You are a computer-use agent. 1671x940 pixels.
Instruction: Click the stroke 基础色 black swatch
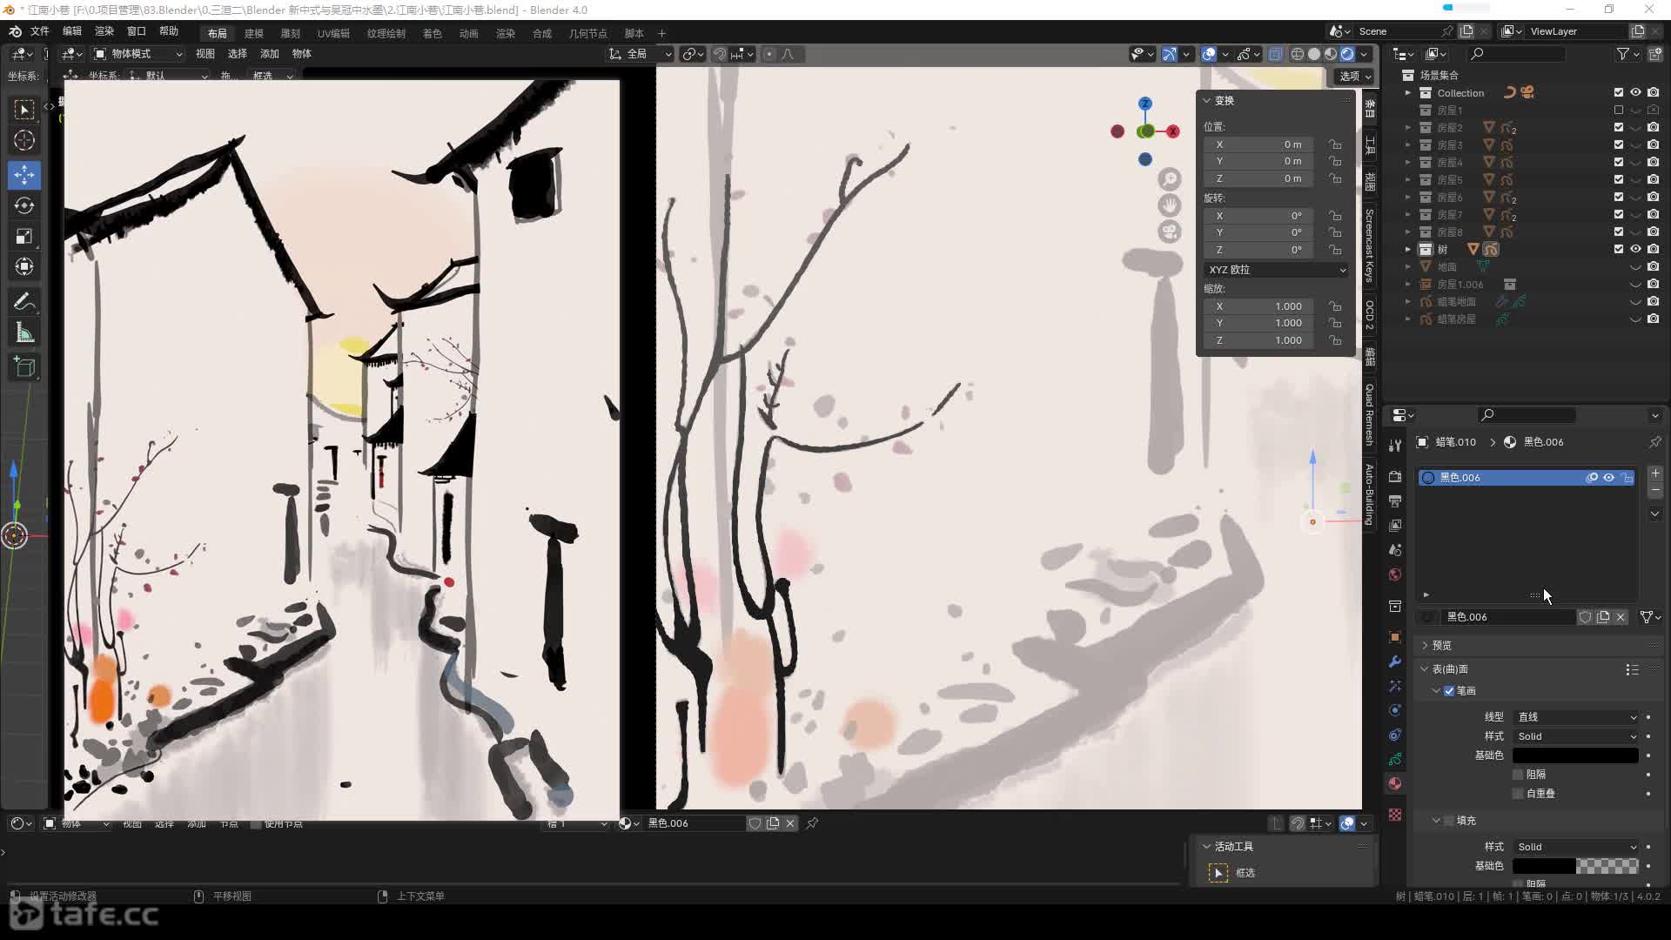coord(1575,755)
